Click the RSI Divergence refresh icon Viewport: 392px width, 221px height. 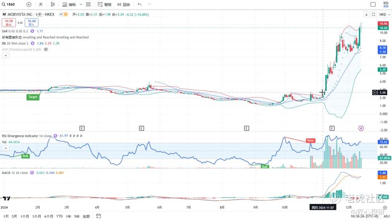click(55, 136)
